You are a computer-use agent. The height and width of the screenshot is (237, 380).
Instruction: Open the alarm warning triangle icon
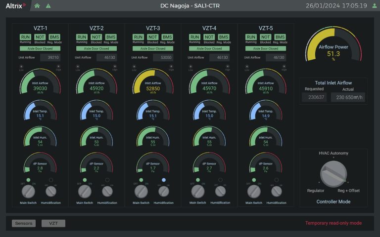(48, 6)
